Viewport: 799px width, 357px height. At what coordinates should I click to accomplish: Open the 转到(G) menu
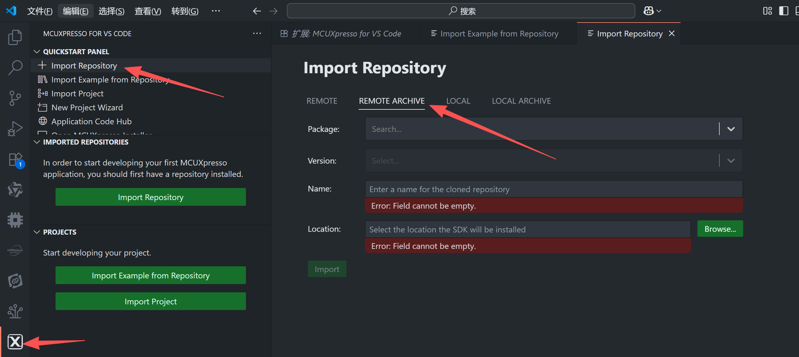pos(185,11)
